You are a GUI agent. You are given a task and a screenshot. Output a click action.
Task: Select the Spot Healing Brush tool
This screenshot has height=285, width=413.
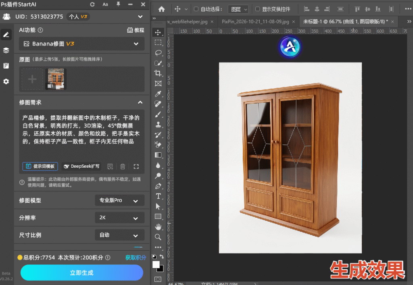tap(158, 104)
